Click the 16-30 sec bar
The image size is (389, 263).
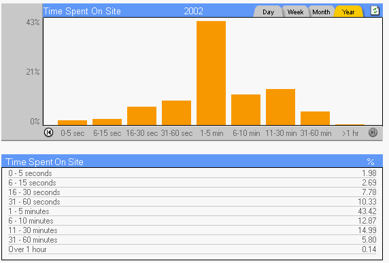[x=141, y=116]
